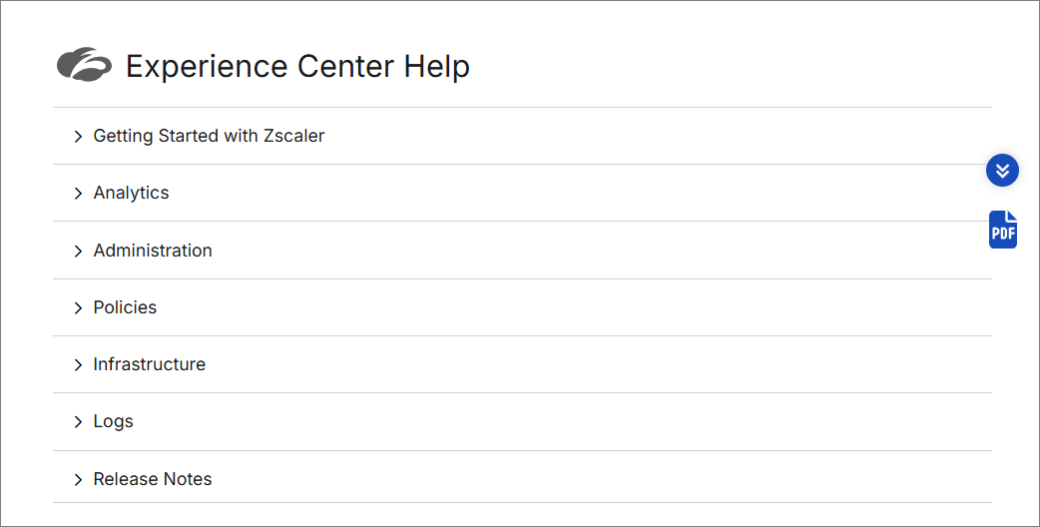The height and width of the screenshot is (527, 1040).
Task: Expand the Release Notes chevron
Action: tap(78, 480)
